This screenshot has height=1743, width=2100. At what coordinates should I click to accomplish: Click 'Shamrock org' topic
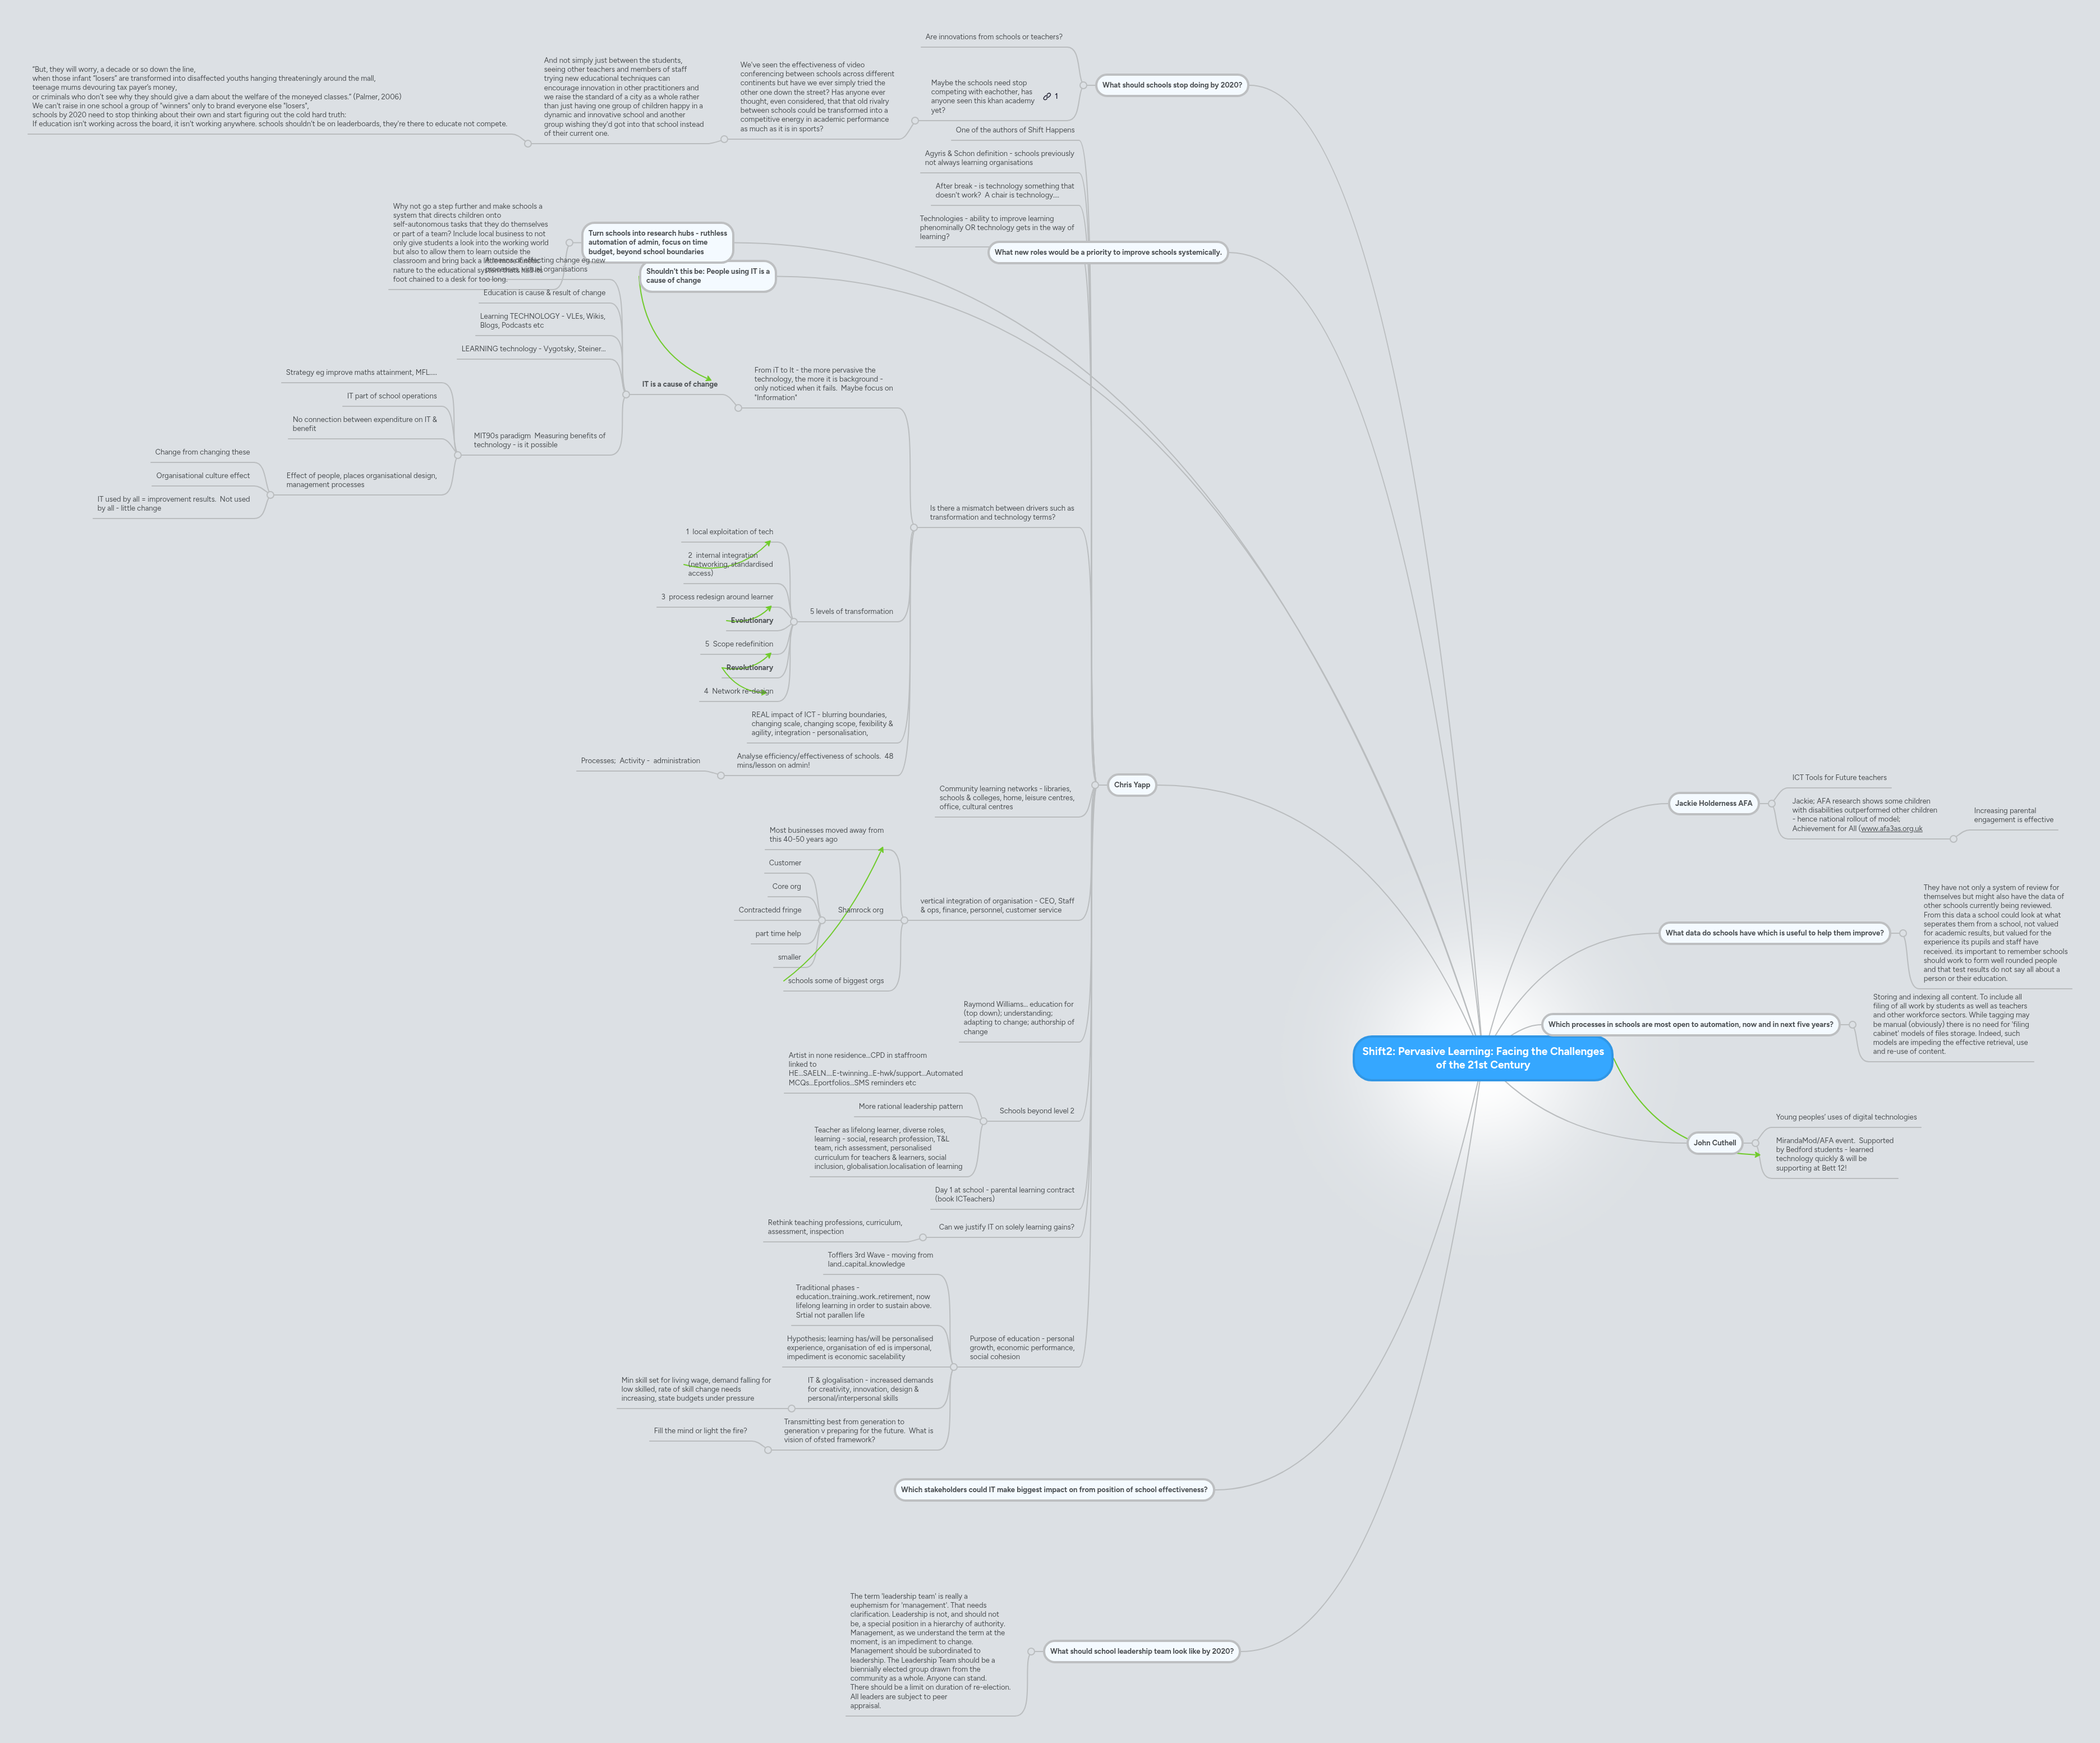pos(860,910)
